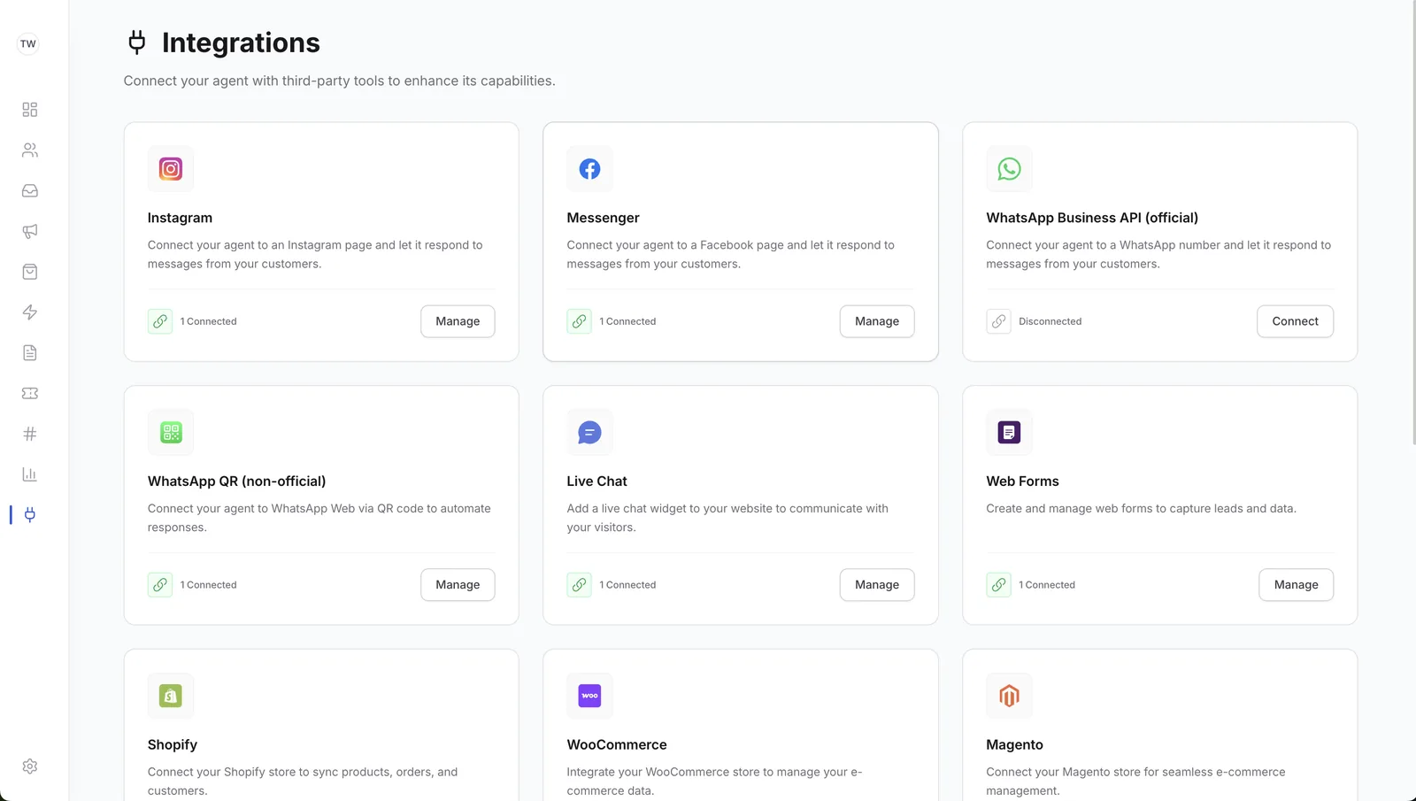Click the WhatsApp QR connected link icon
This screenshot has height=801, width=1416.
(160, 585)
